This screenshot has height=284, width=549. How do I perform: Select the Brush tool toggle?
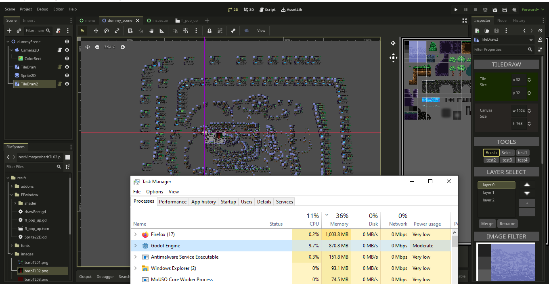[x=491, y=153]
